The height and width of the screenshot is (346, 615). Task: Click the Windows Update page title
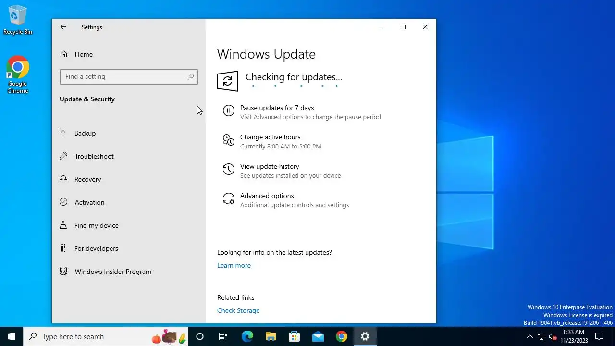[266, 54]
